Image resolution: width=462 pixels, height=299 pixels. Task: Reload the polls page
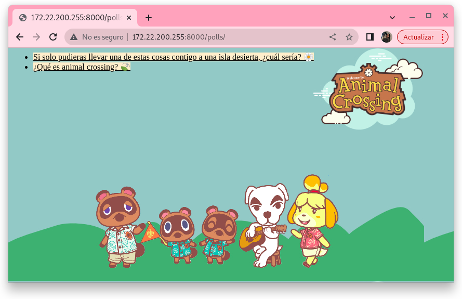(53, 37)
